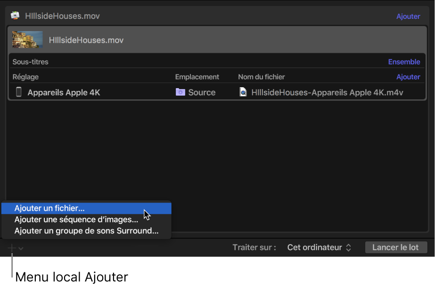
Task: Choose Ajouter un fichier from the menu
Action: [x=49, y=208]
